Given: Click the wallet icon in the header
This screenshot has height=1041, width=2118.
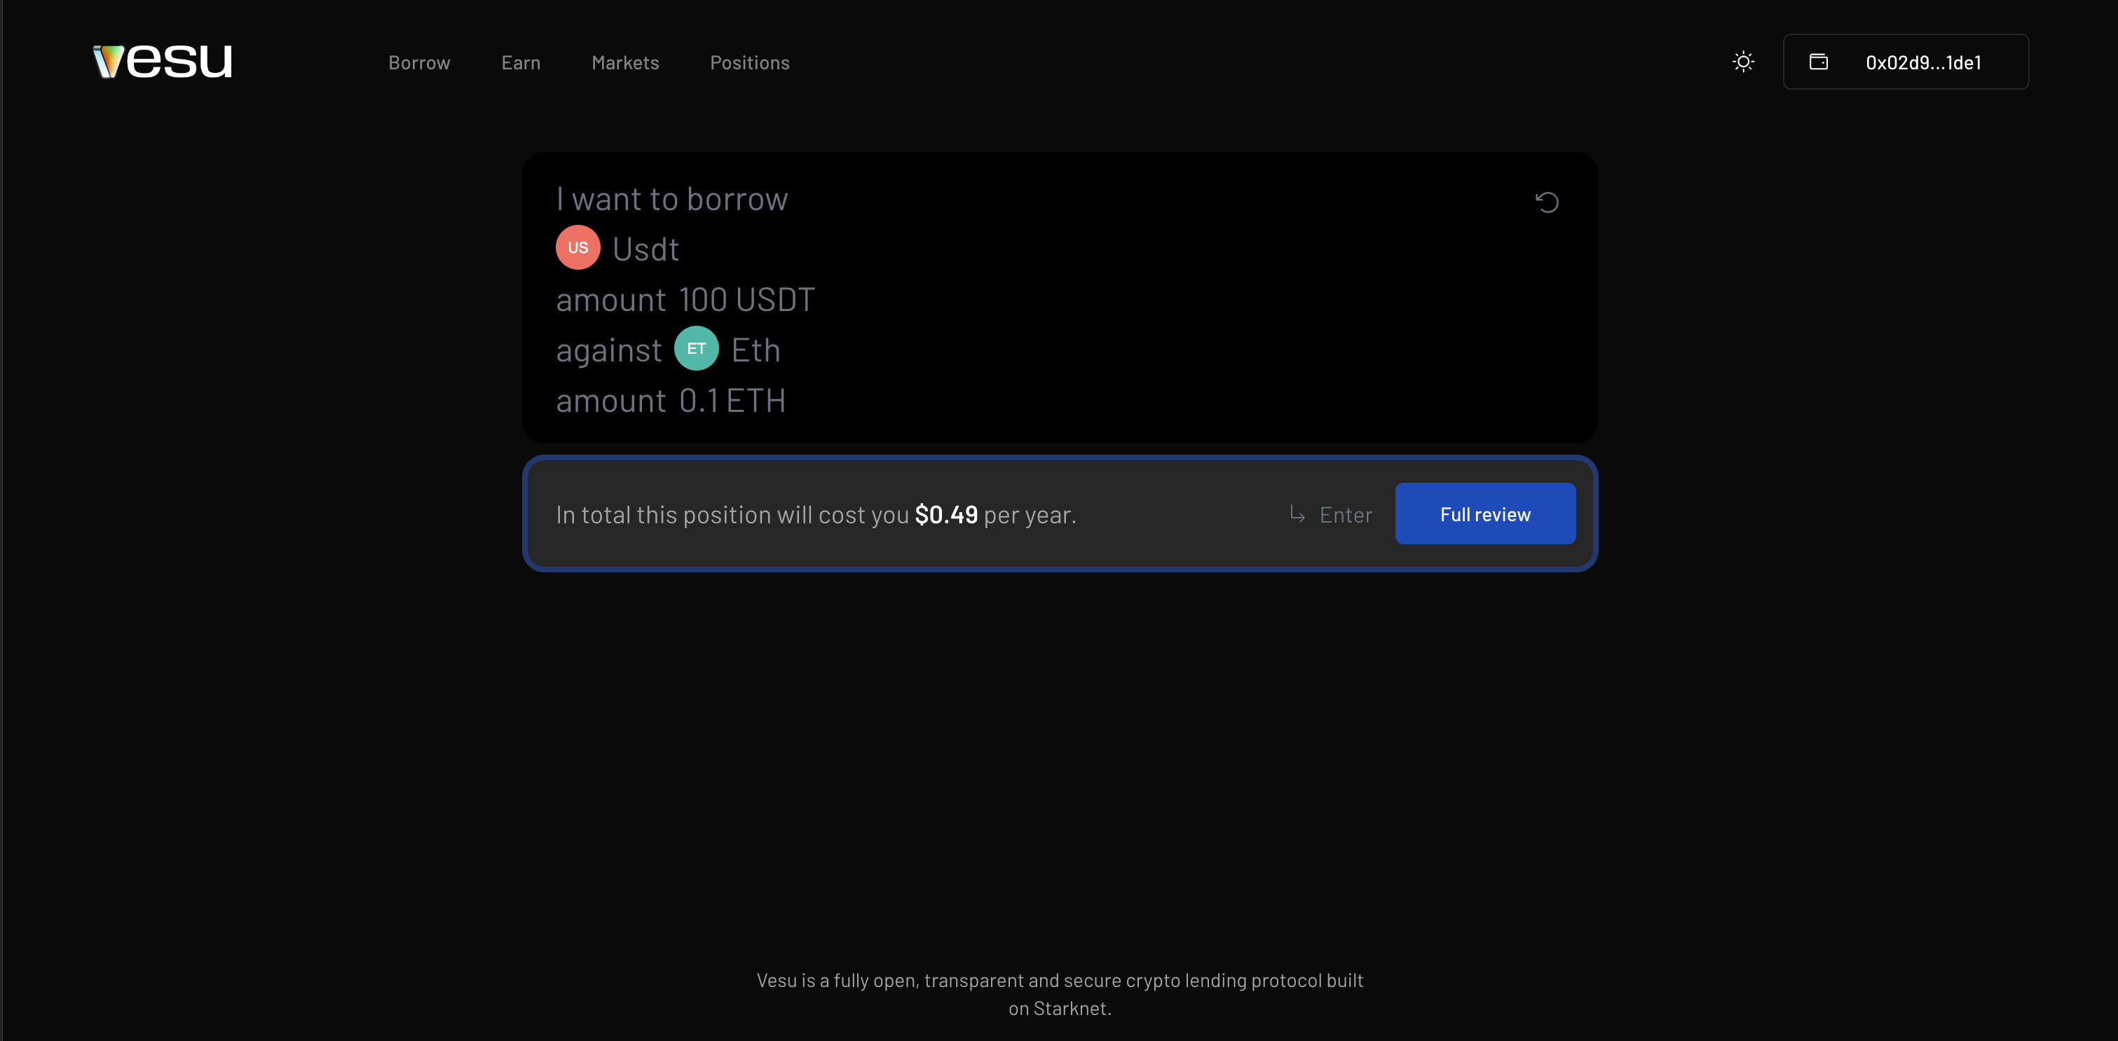Looking at the screenshot, I should 1818,62.
